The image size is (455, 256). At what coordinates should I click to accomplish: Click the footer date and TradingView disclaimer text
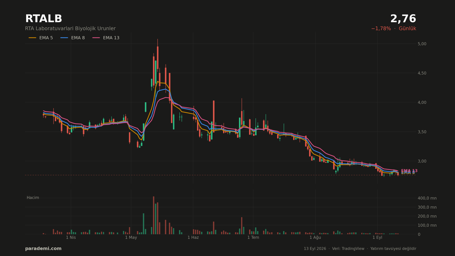pos(360,249)
